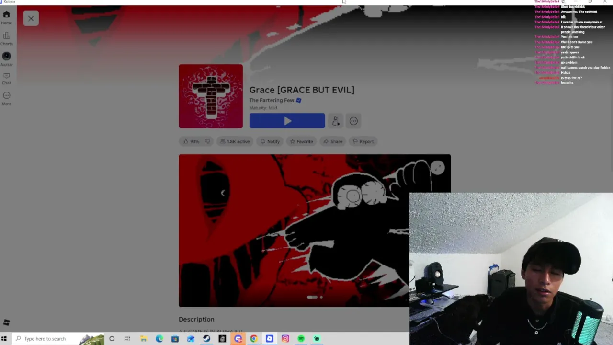Open the Grace game icon thumbnail
The height and width of the screenshot is (345, 613).
tap(211, 96)
